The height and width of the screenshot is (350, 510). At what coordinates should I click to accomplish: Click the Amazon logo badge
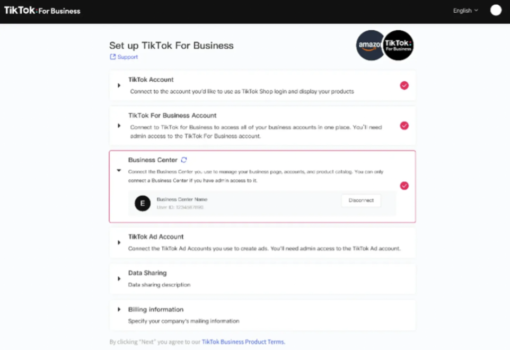(370, 46)
